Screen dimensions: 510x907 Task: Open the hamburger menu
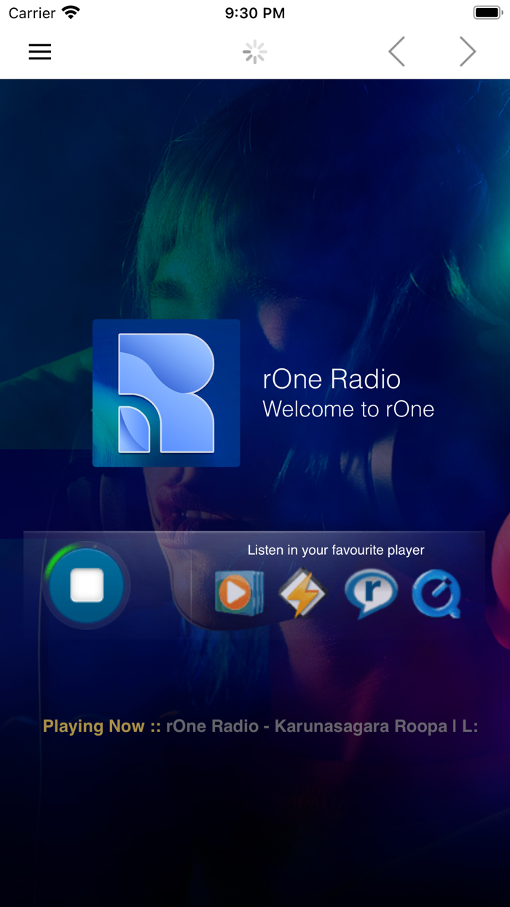[40, 52]
